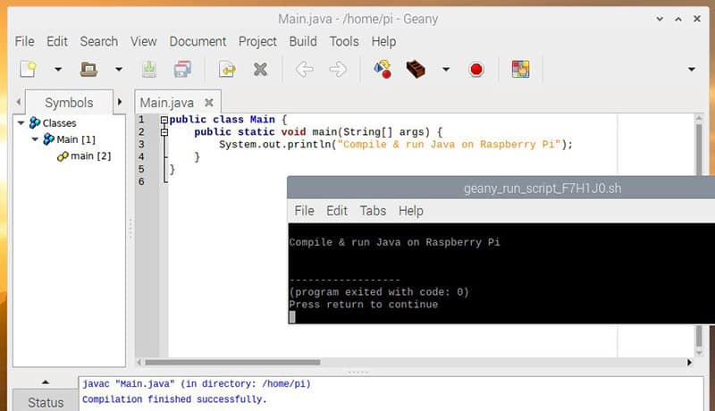The height and width of the screenshot is (411, 715).
Task: Click the Save All files icon
Action: click(x=183, y=69)
